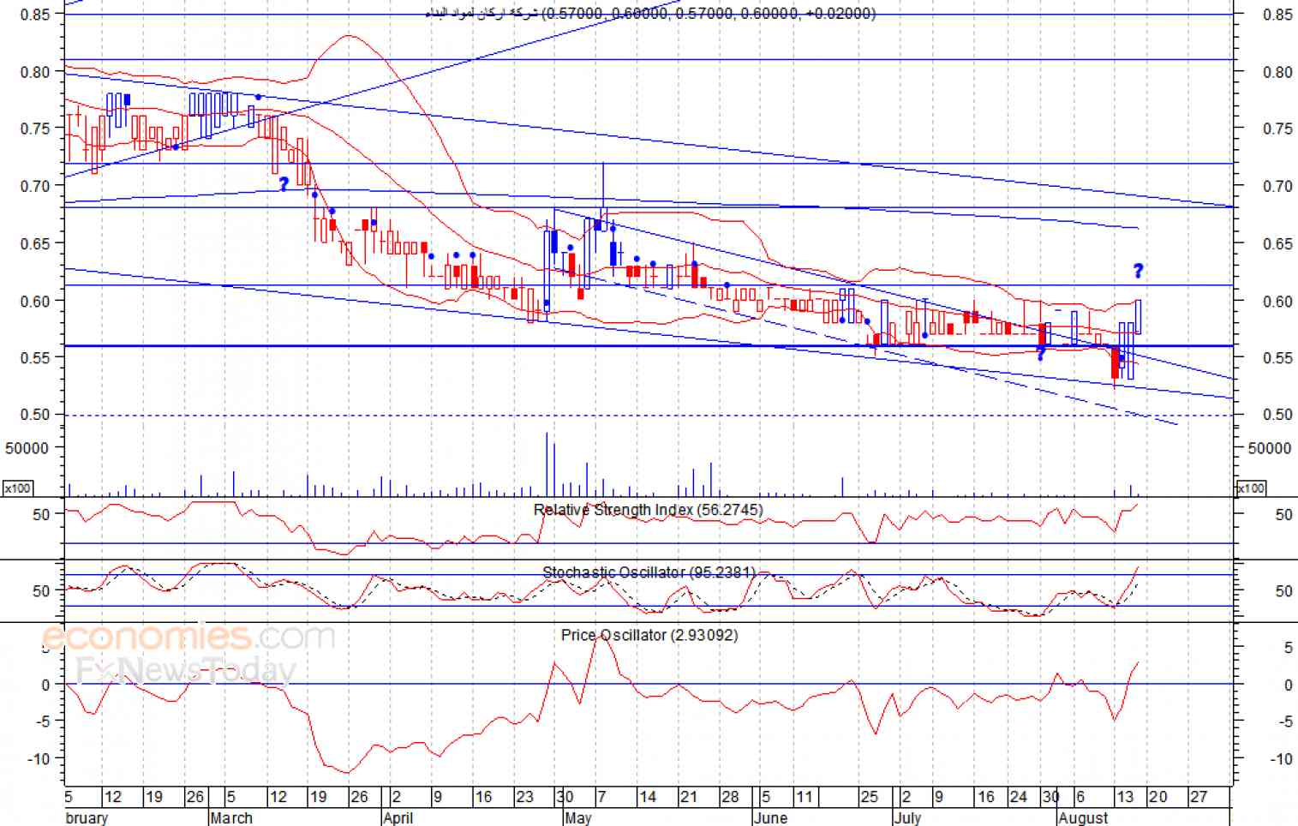The height and width of the screenshot is (826, 1298).
Task: Click the right 0.85 price axis label
Action: pos(1277,15)
